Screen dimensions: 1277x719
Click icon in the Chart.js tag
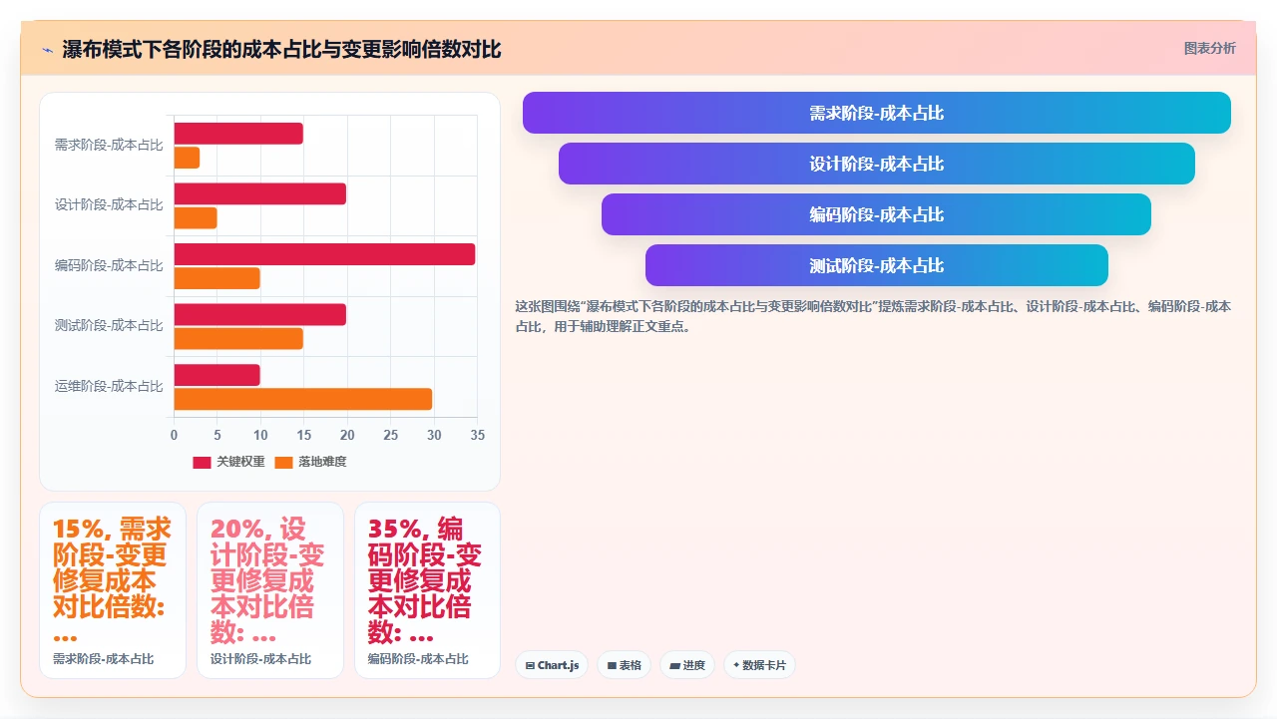point(530,665)
